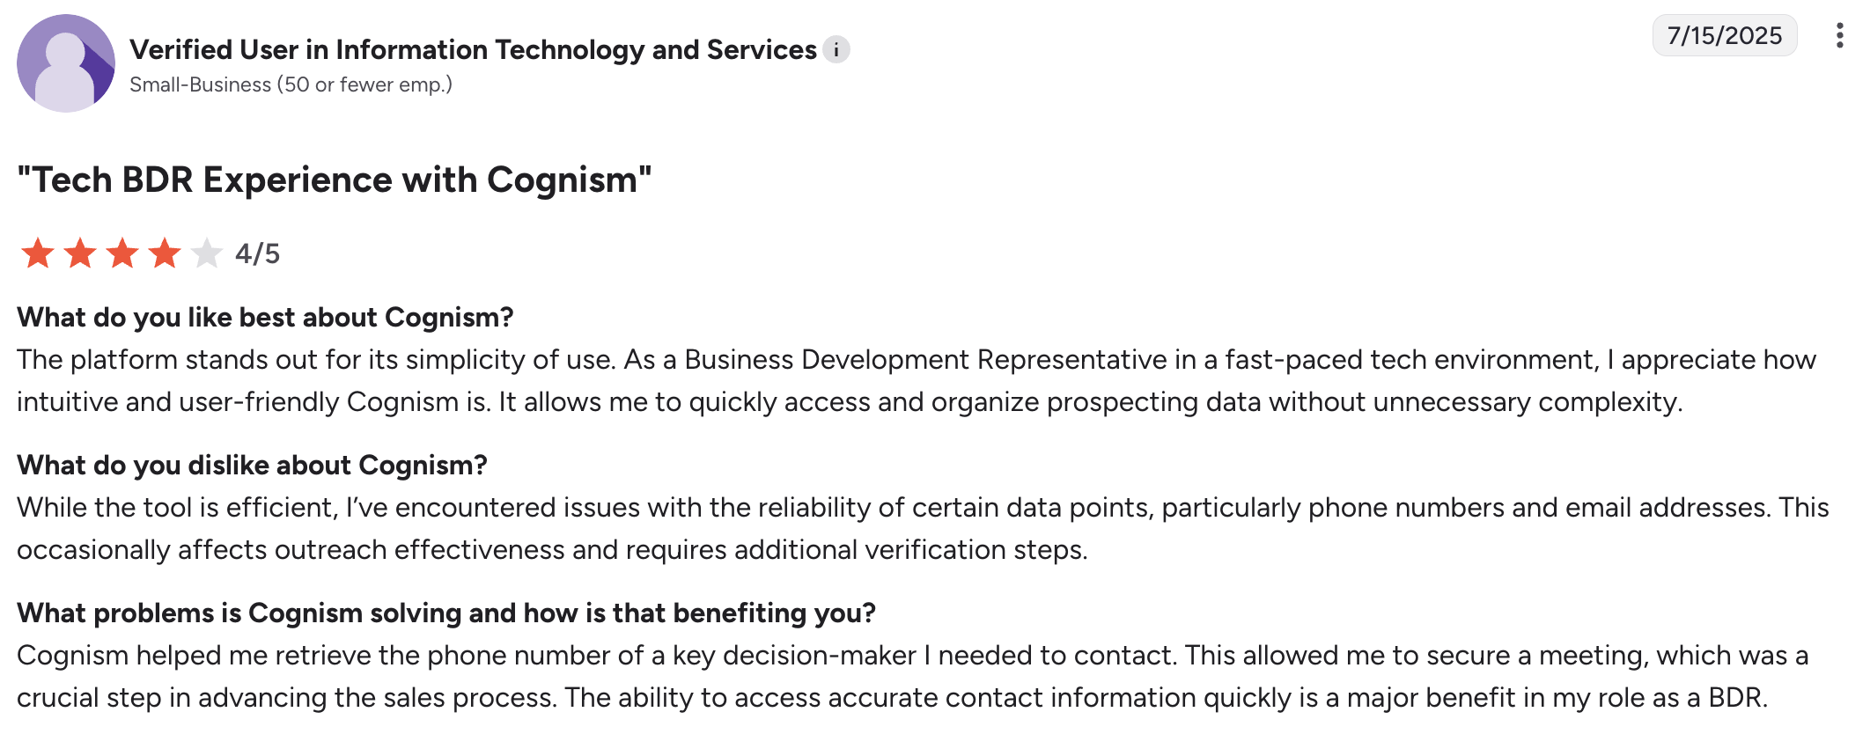1870x734 pixels.
Task: Open the three-dot more options menu
Action: coord(1839,36)
